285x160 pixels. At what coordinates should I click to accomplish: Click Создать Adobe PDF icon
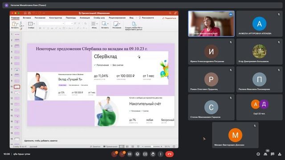134,24
